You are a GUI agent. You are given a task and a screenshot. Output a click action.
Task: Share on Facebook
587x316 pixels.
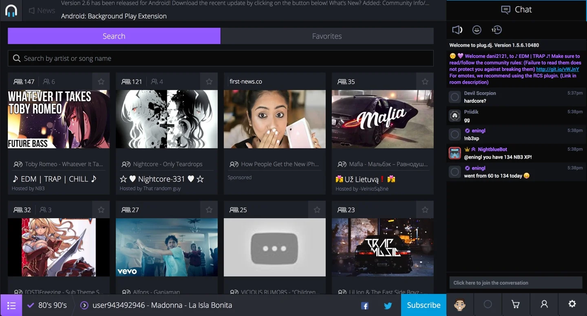point(365,306)
